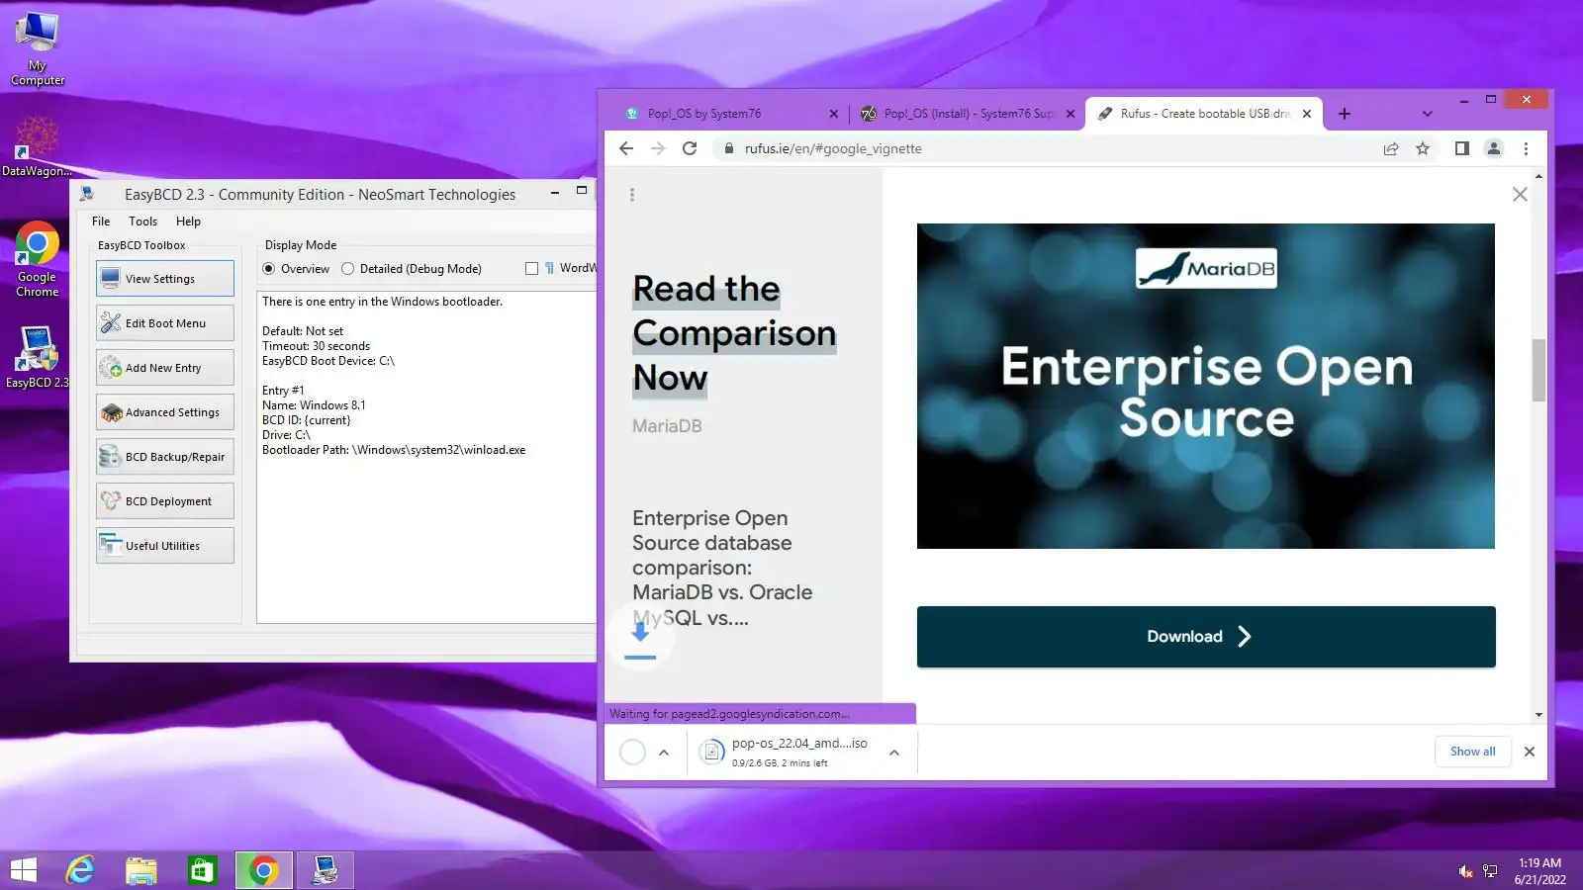Close the Chrome downloads bar
Image resolution: width=1583 pixels, height=890 pixels.
click(x=1530, y=752)
